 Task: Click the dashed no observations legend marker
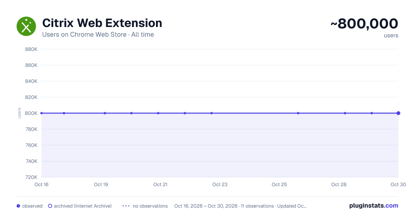pos(126,206)
